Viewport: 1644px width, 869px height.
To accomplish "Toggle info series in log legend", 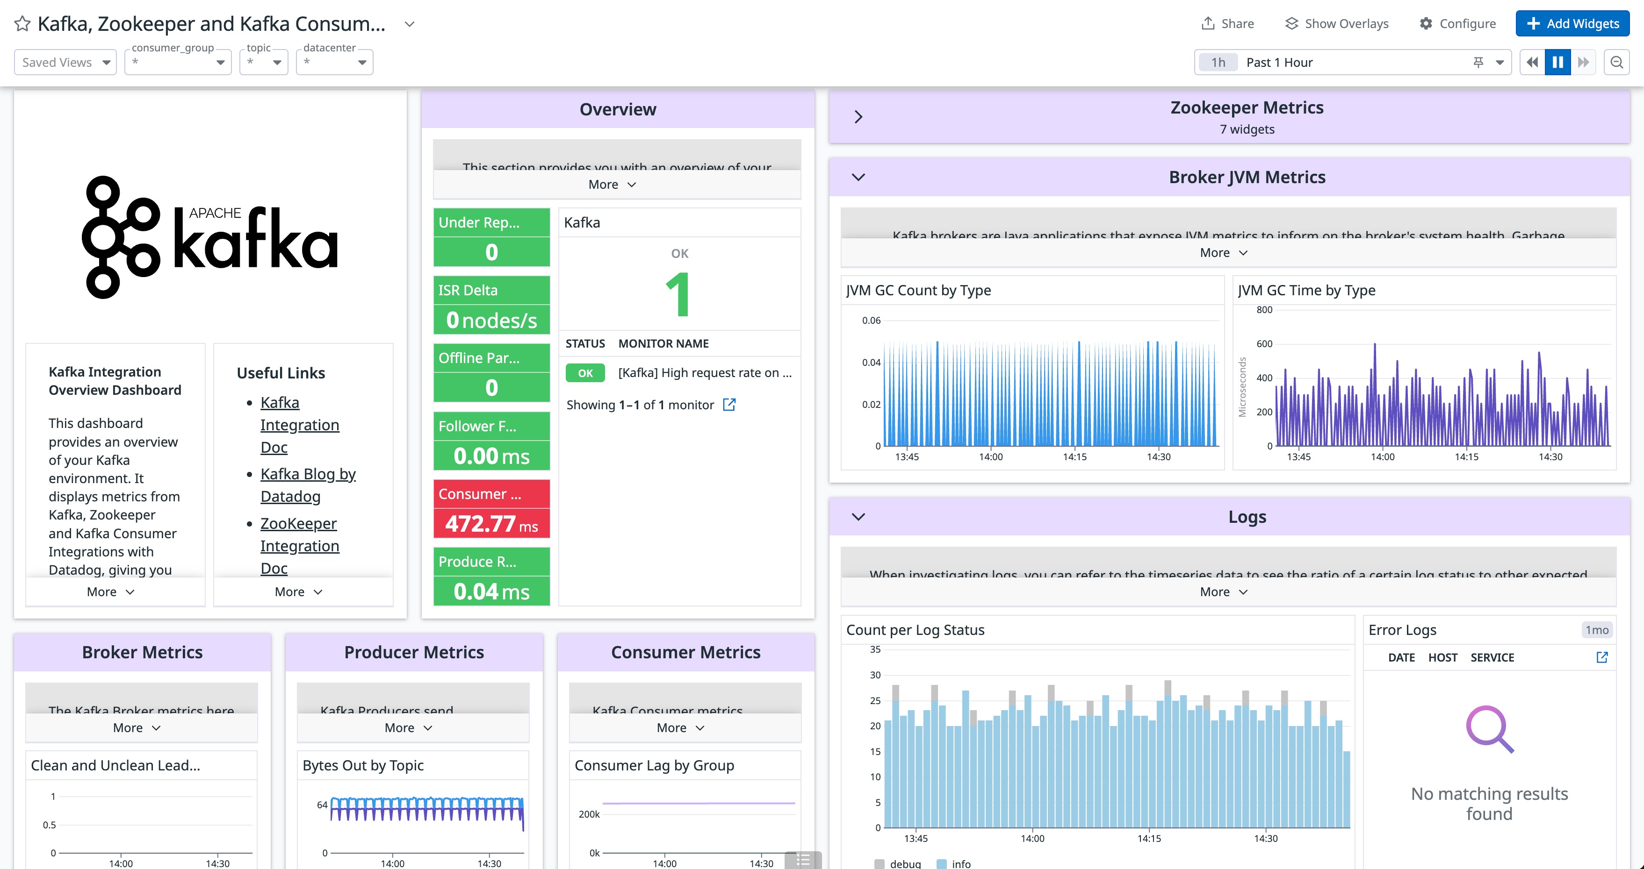I will click(x=953, y=863).
